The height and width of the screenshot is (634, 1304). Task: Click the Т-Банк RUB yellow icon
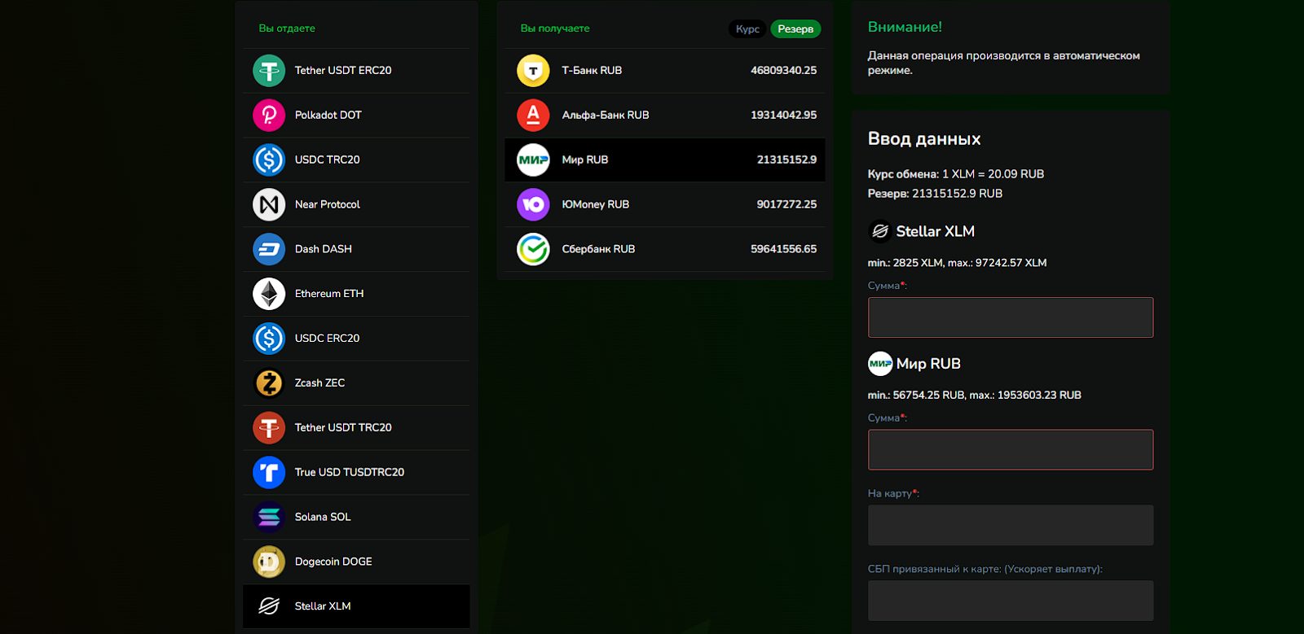(x=533, y=71)
